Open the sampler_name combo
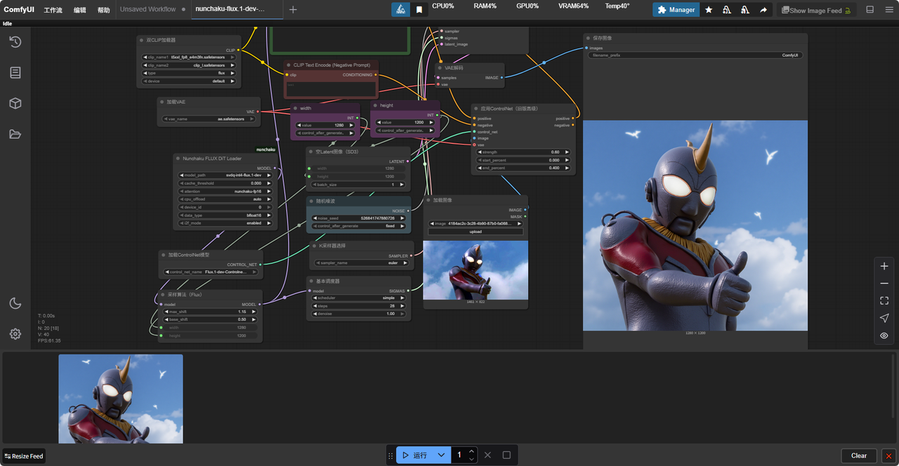 click(360, 263)
